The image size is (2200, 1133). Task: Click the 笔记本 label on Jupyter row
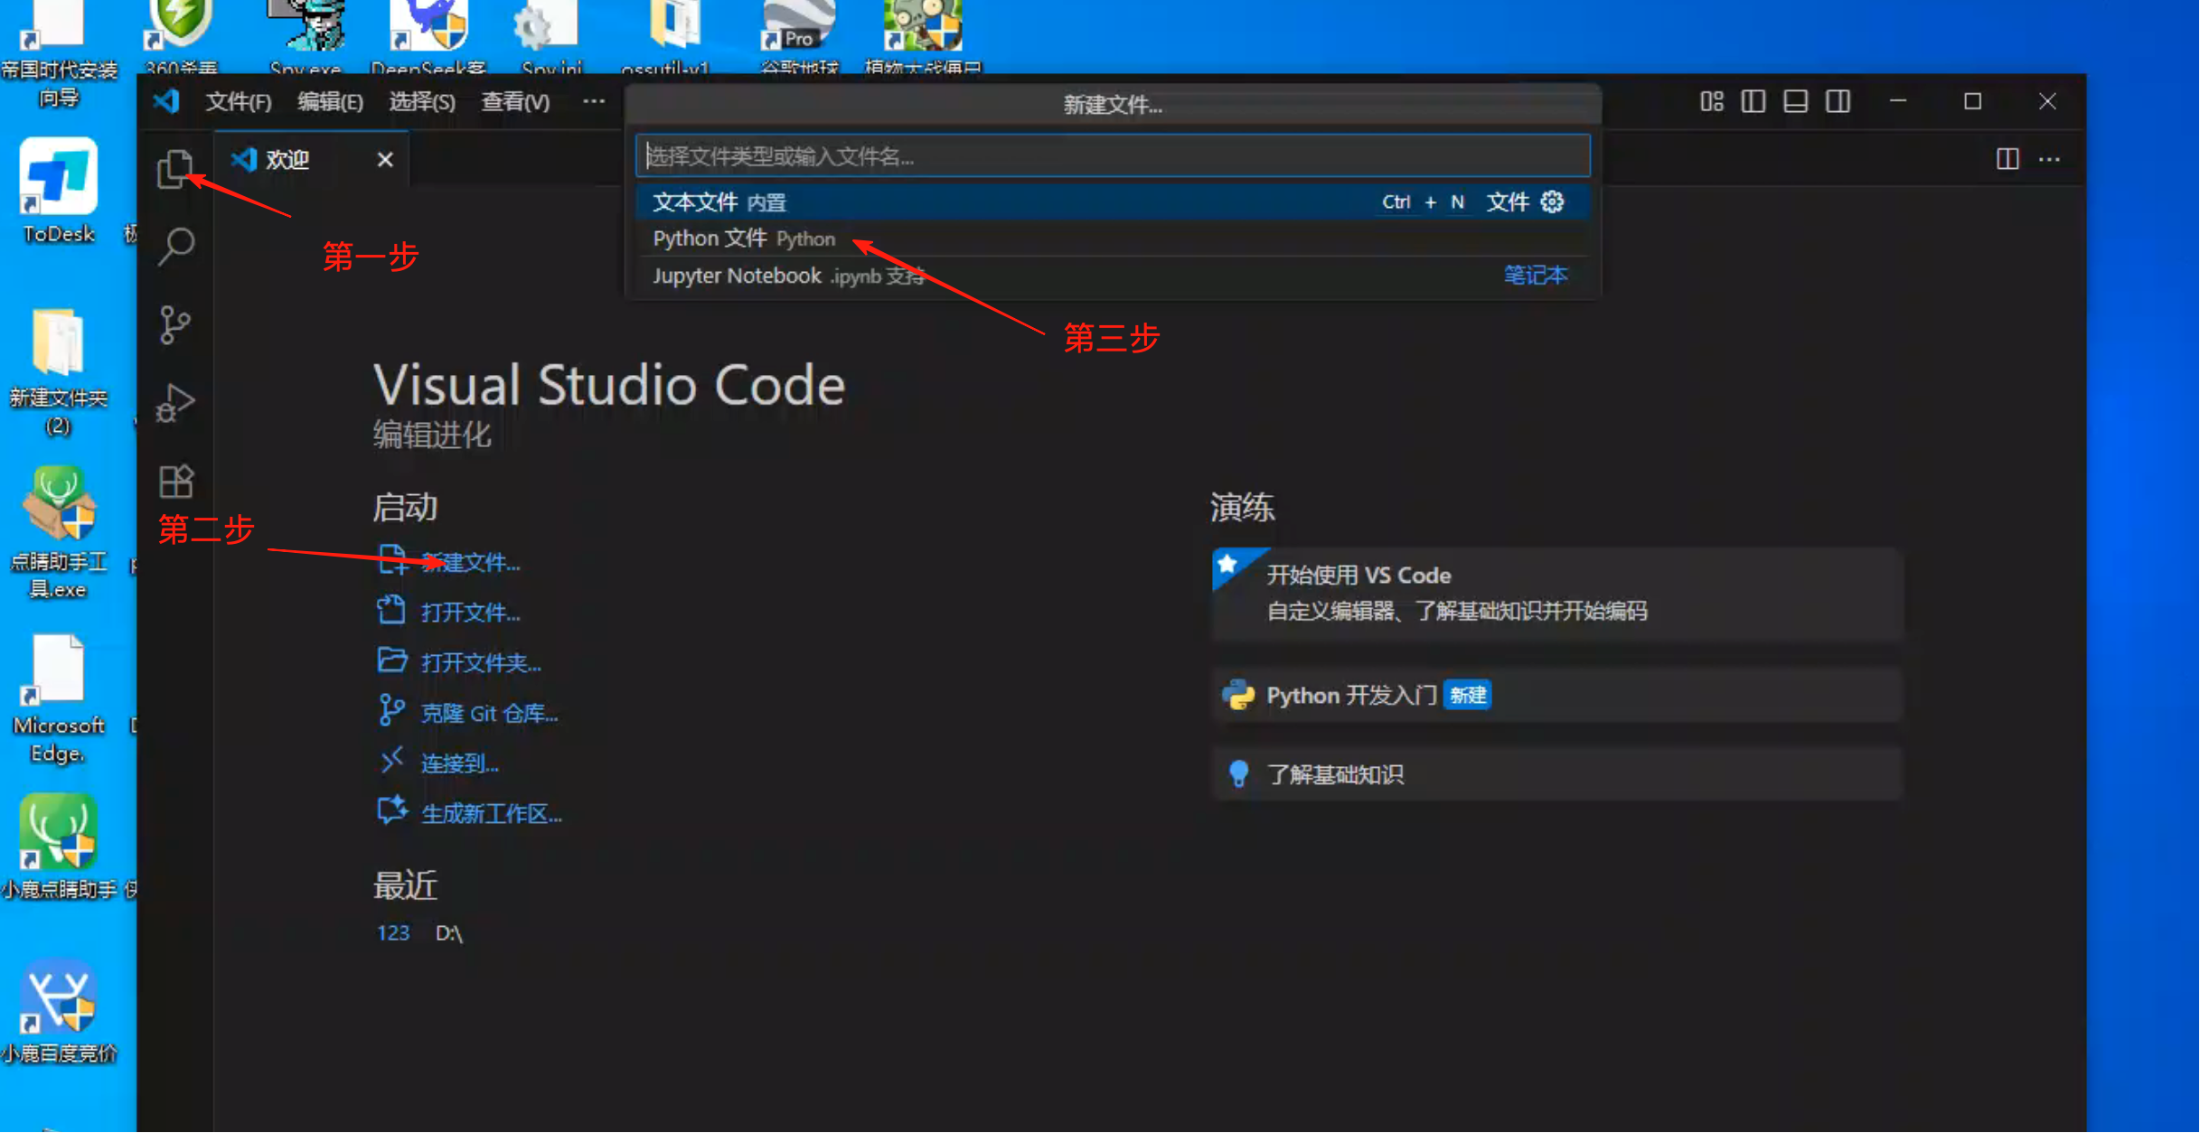point(1536,276)
